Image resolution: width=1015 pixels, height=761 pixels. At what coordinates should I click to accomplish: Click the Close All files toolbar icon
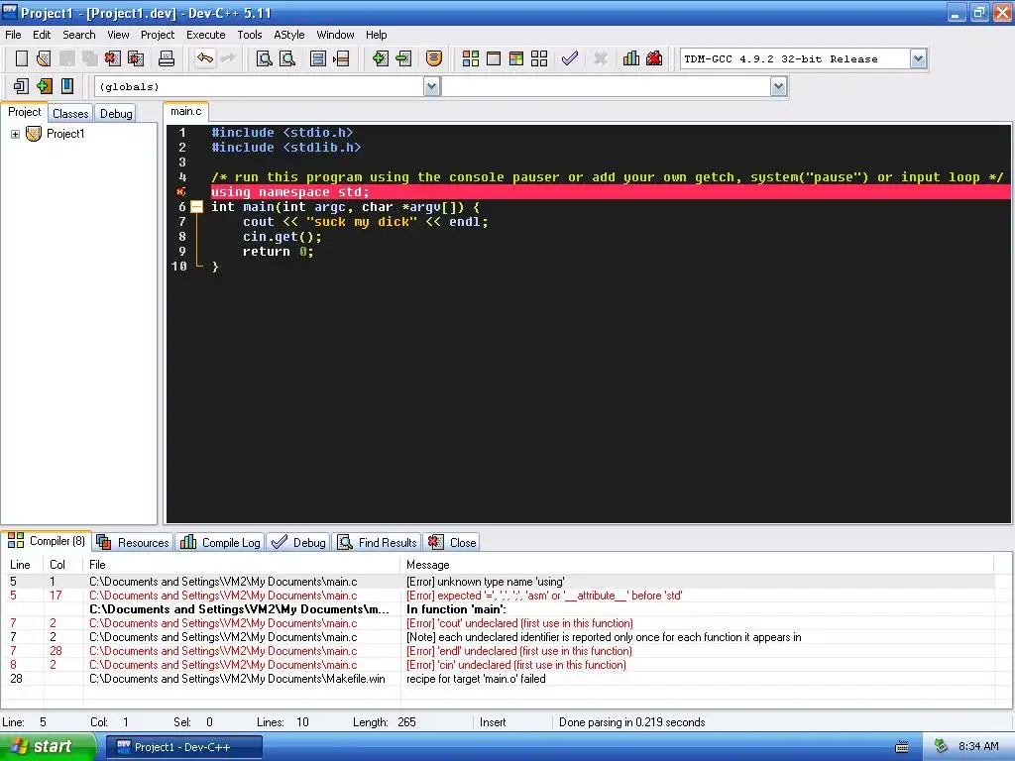136,58
